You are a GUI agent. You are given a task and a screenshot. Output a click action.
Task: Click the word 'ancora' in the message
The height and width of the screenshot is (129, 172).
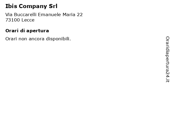coord(37,39)
